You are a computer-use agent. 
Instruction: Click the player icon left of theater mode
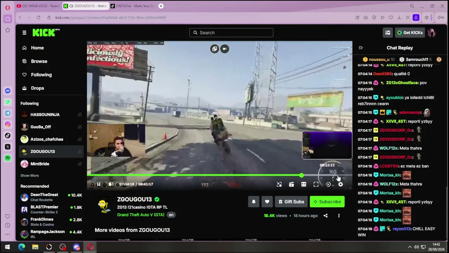pos(291,184)
